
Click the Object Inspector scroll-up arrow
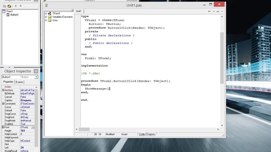pos(36,87)
